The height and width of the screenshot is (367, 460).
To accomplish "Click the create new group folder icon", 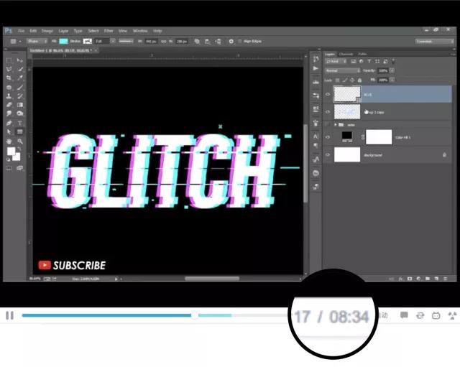I will pos(428,279).
